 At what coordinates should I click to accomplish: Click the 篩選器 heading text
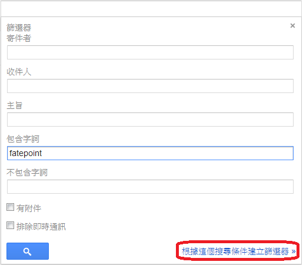tap(19, 28)
